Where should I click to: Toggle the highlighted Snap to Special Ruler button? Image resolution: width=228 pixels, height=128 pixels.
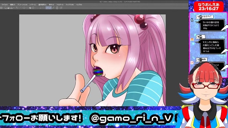pyautogui.click(x=50, y=8)
